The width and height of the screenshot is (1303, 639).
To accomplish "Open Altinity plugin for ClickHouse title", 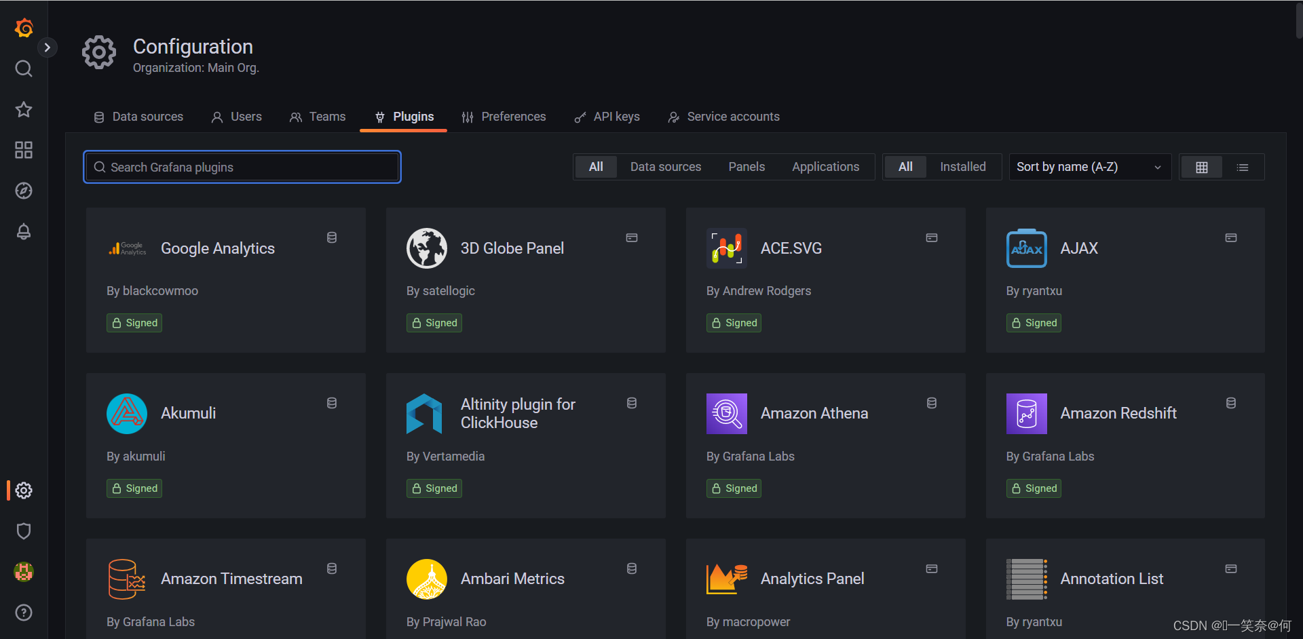I will point(518,413).
